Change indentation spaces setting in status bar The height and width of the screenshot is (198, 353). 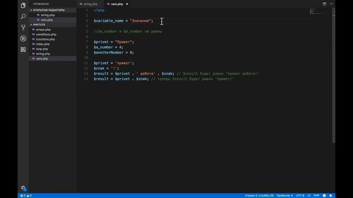point(285,196)
